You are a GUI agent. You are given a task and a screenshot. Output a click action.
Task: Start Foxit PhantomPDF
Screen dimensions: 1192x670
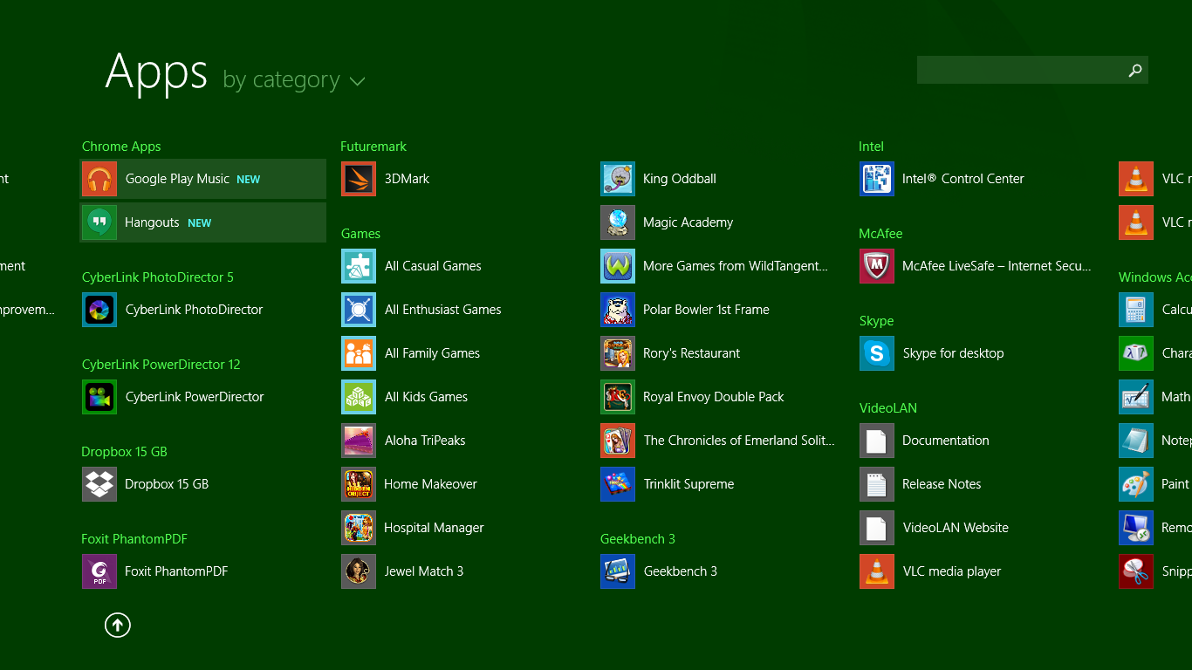[x=177, y=571]
